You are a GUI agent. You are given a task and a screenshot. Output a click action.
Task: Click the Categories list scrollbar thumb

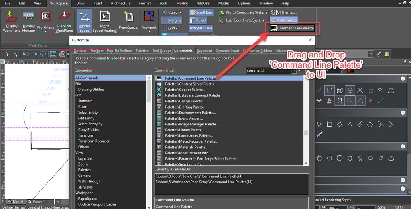click(x=149, y=91)
